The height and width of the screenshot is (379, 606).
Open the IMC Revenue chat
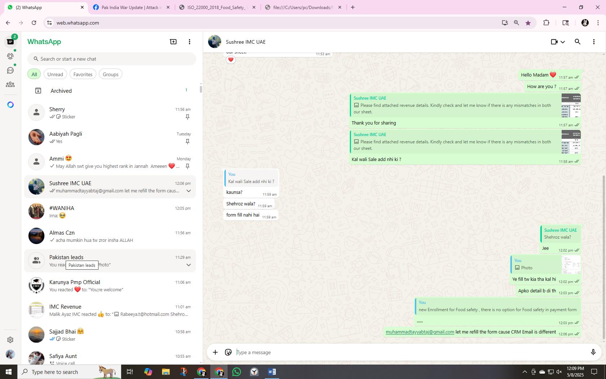pyautogui.click(x=110, y=310)
